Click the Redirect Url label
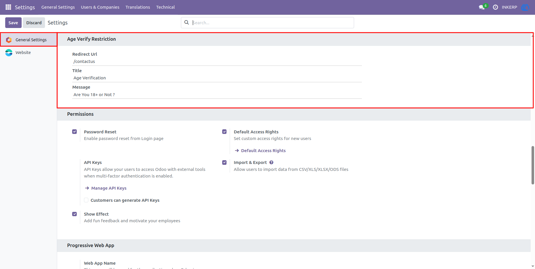The width and height of the screenshot is (535, 269). point(85,54)
